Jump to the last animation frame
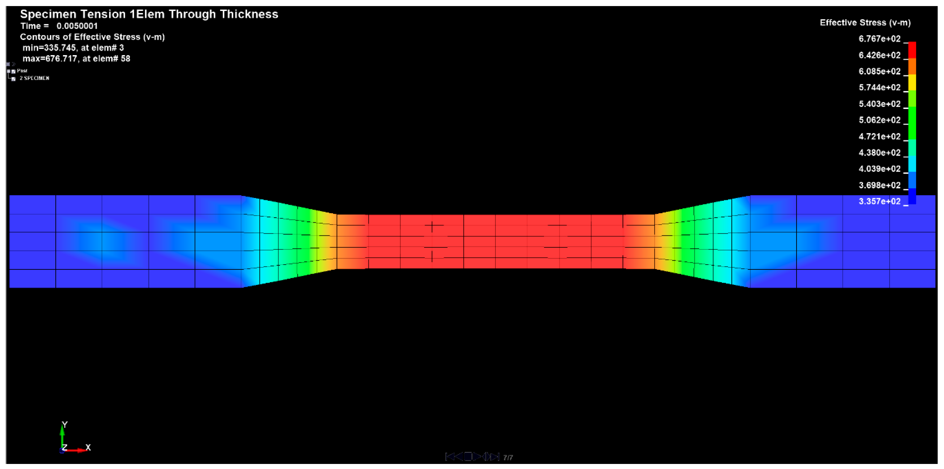Screen dimensions: 944x469 495,457
